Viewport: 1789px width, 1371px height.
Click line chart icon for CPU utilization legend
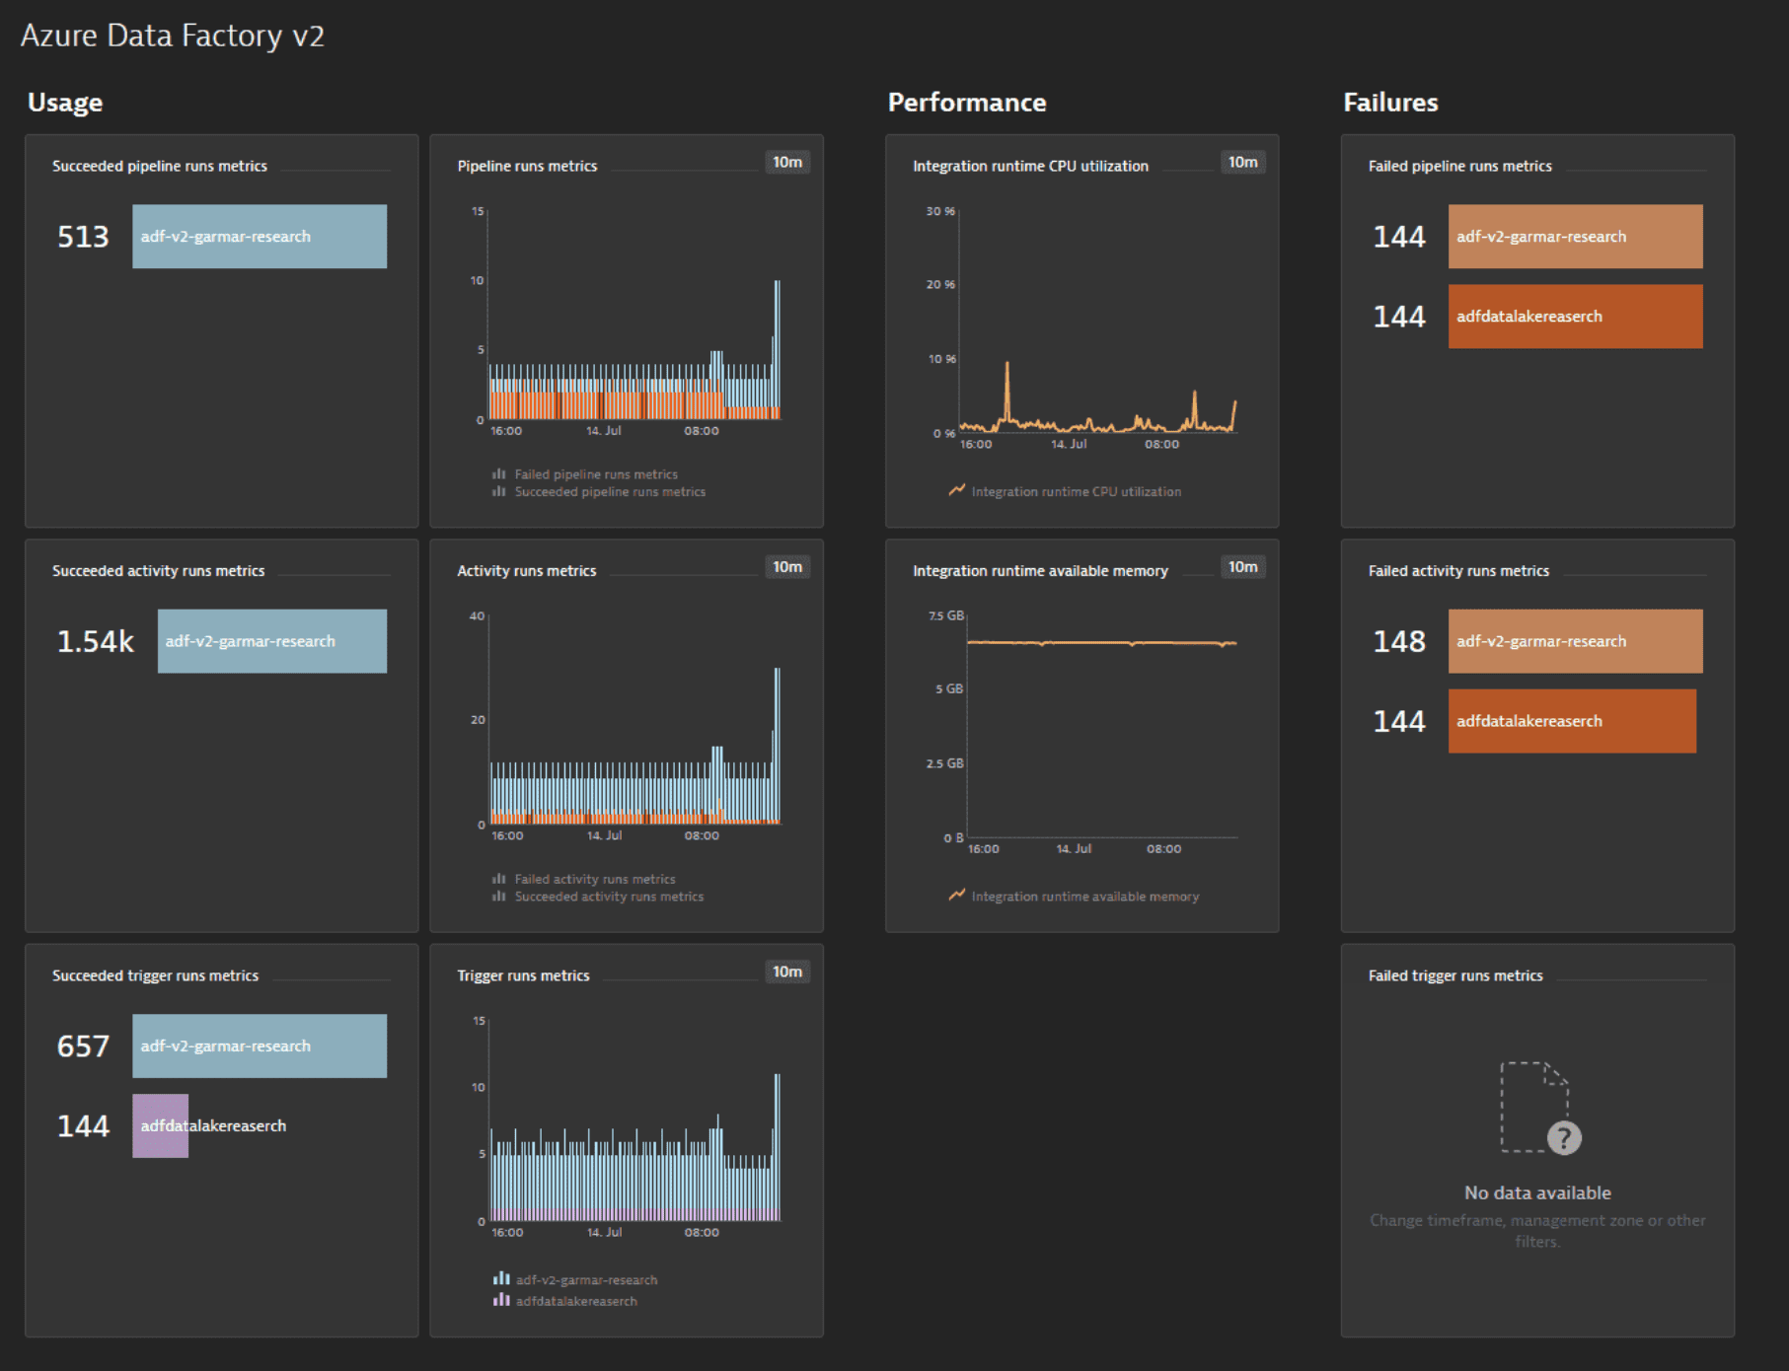coord(956,490)
